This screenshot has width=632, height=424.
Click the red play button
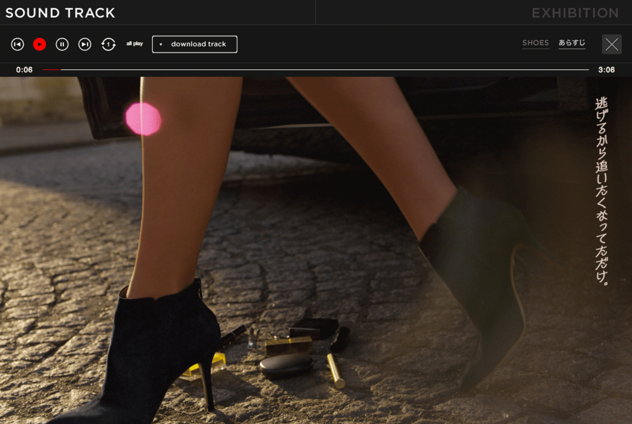(39, 44)
